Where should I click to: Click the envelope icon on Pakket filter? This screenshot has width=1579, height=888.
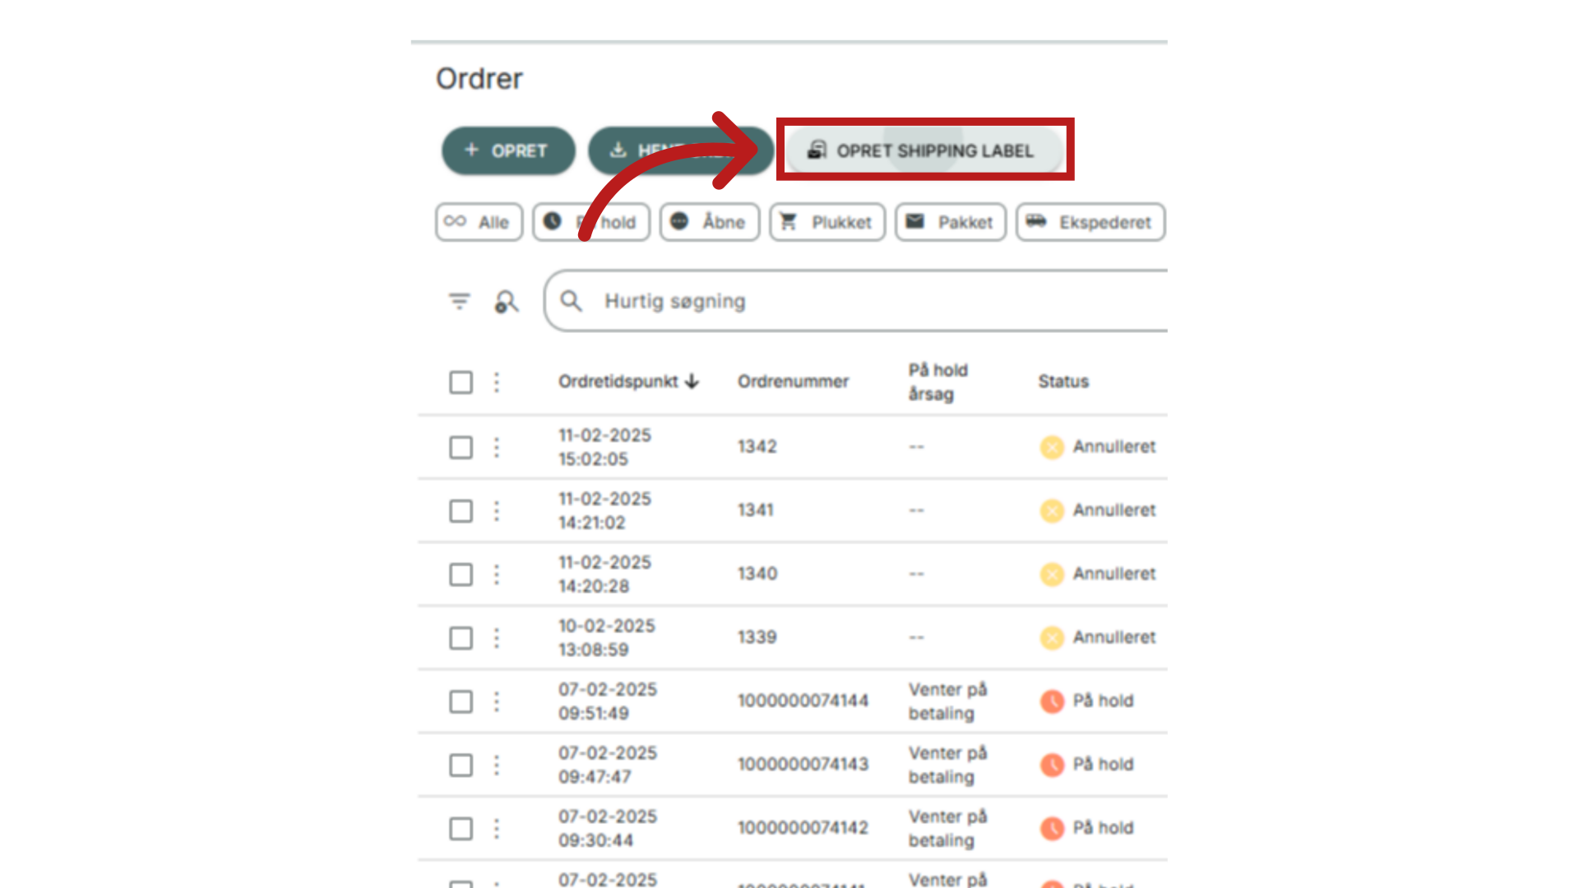tap(915, 221)
